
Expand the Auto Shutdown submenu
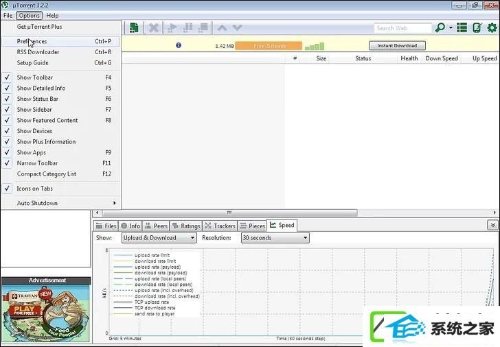click(x=60, y=203)
